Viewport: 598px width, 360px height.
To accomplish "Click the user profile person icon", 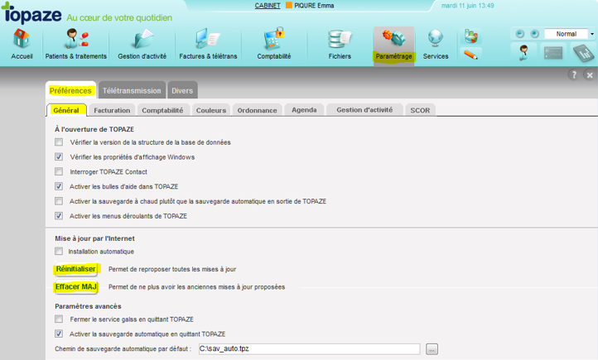I will [523, 53].
